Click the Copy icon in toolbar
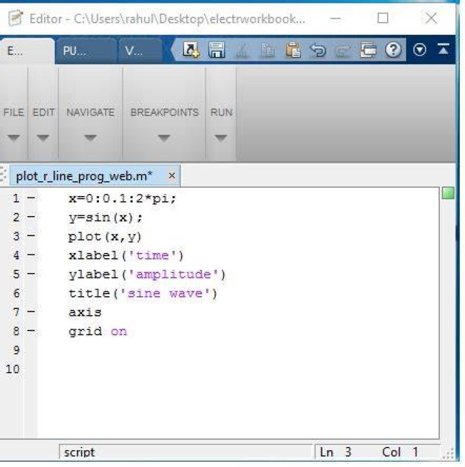Viewport: 465px width, 467px height. click(x=267, y=50)
